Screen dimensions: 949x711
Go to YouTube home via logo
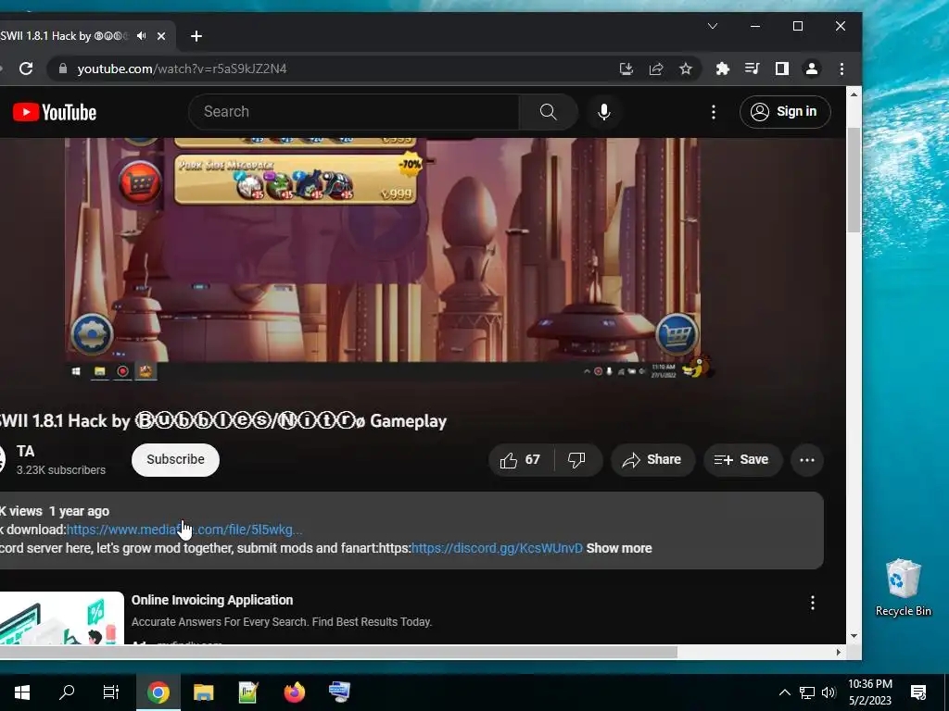point(55,112)
